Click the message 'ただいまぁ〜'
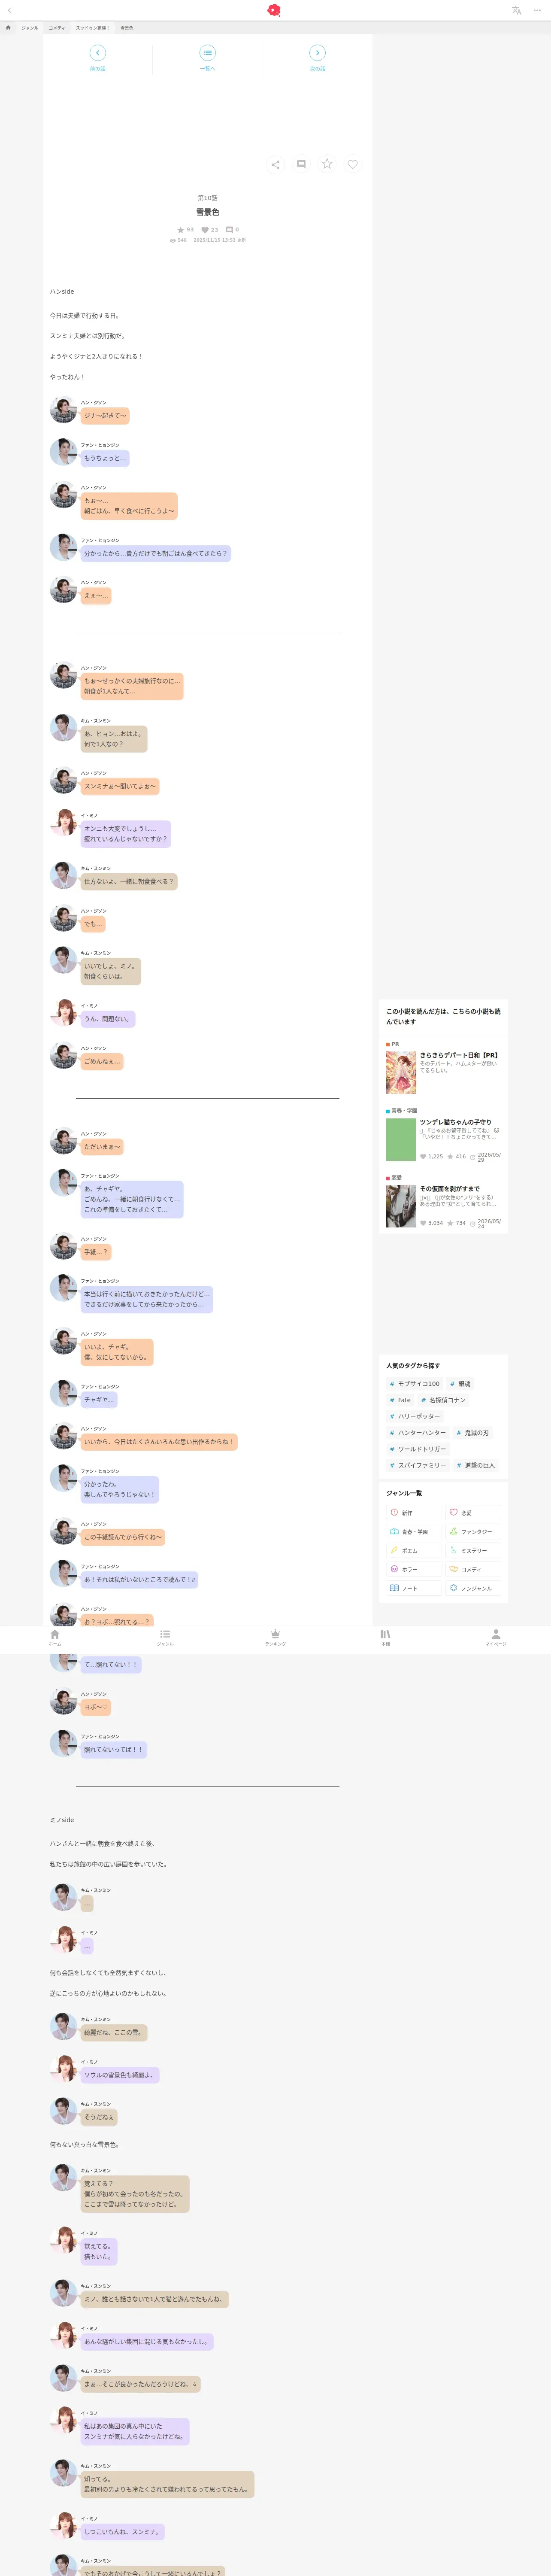This screenshot has height=2576, width=551. coord(102,1147)
